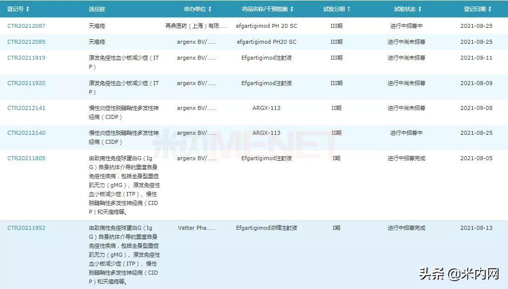508x289 pixels.
Task: Select Efgartigimod注射液 in row CTR20211919
Action: point(266,58)
